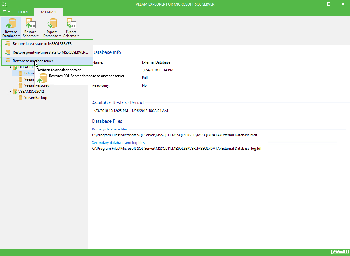The image size is (350, 256).
Task: Click the VeeamRestored database cylinder icon
Action: pos(21,85)
